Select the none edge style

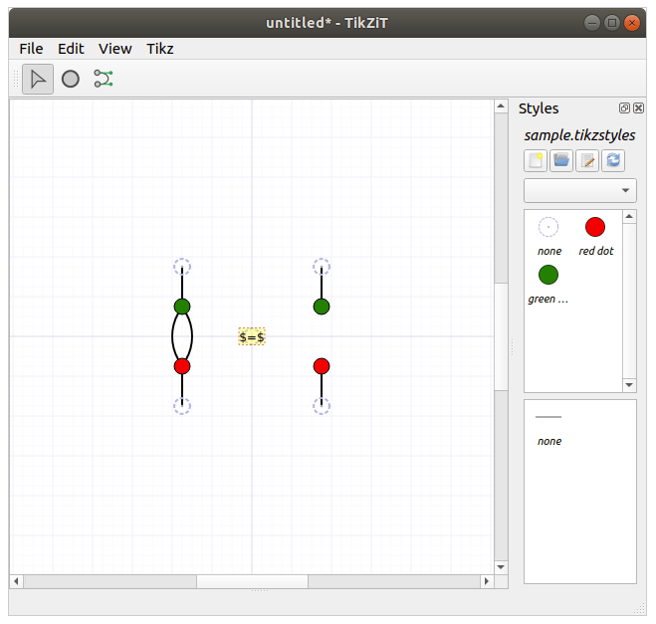(548, 418)
